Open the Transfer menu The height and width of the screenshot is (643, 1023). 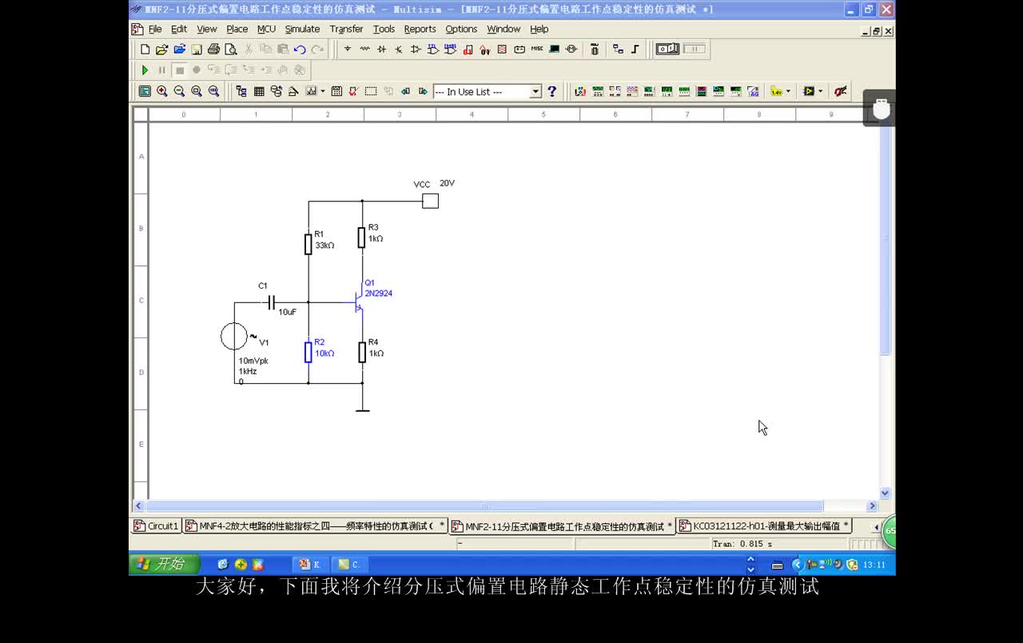(346, 29)
